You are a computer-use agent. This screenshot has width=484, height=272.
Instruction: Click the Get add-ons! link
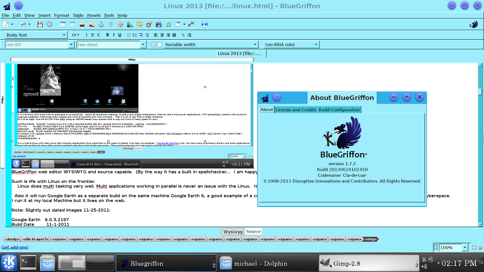[15, 247]
